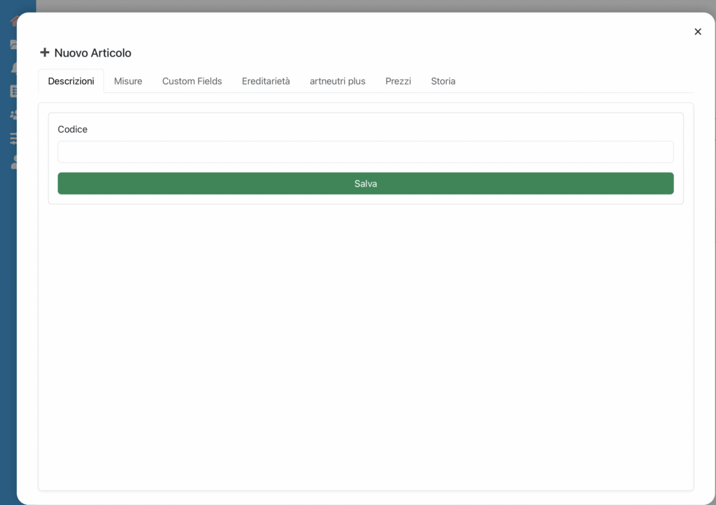Viewport: 716px width, 505px height.
Task: Go to the Ereditarietà tab
Action: (266, 81)
